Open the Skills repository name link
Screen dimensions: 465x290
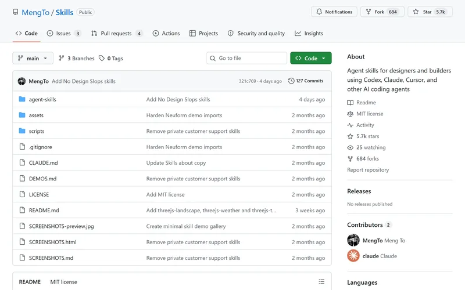65,12
